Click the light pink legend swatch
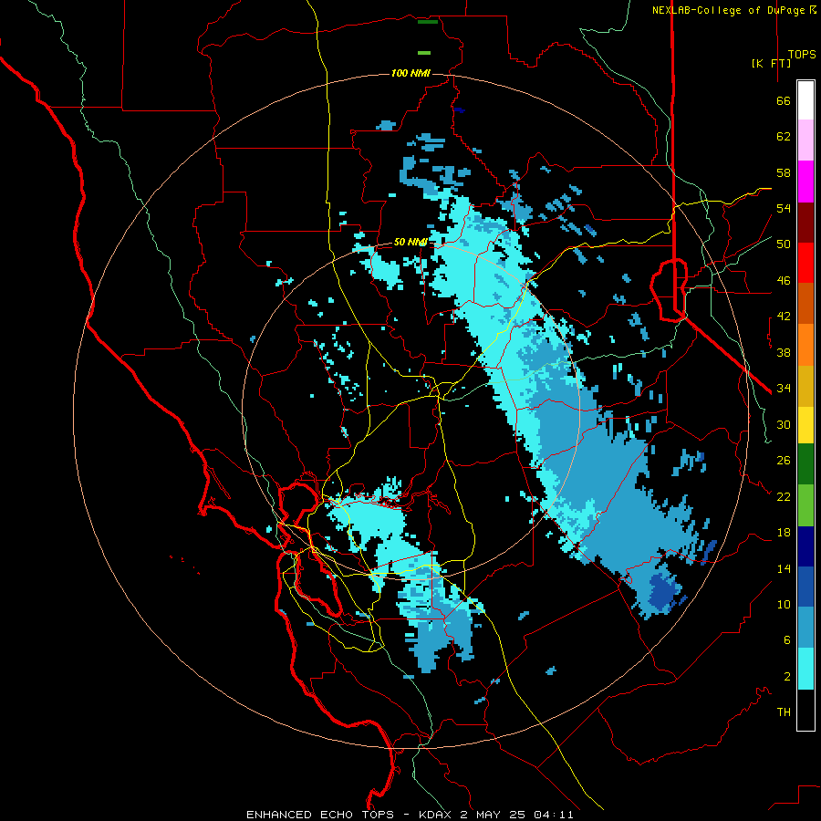Viewport: 821px width, 821px height. point(805,140)
